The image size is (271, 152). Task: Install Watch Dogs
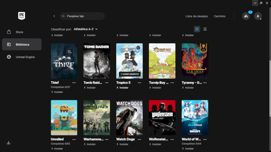pos(122,144)
